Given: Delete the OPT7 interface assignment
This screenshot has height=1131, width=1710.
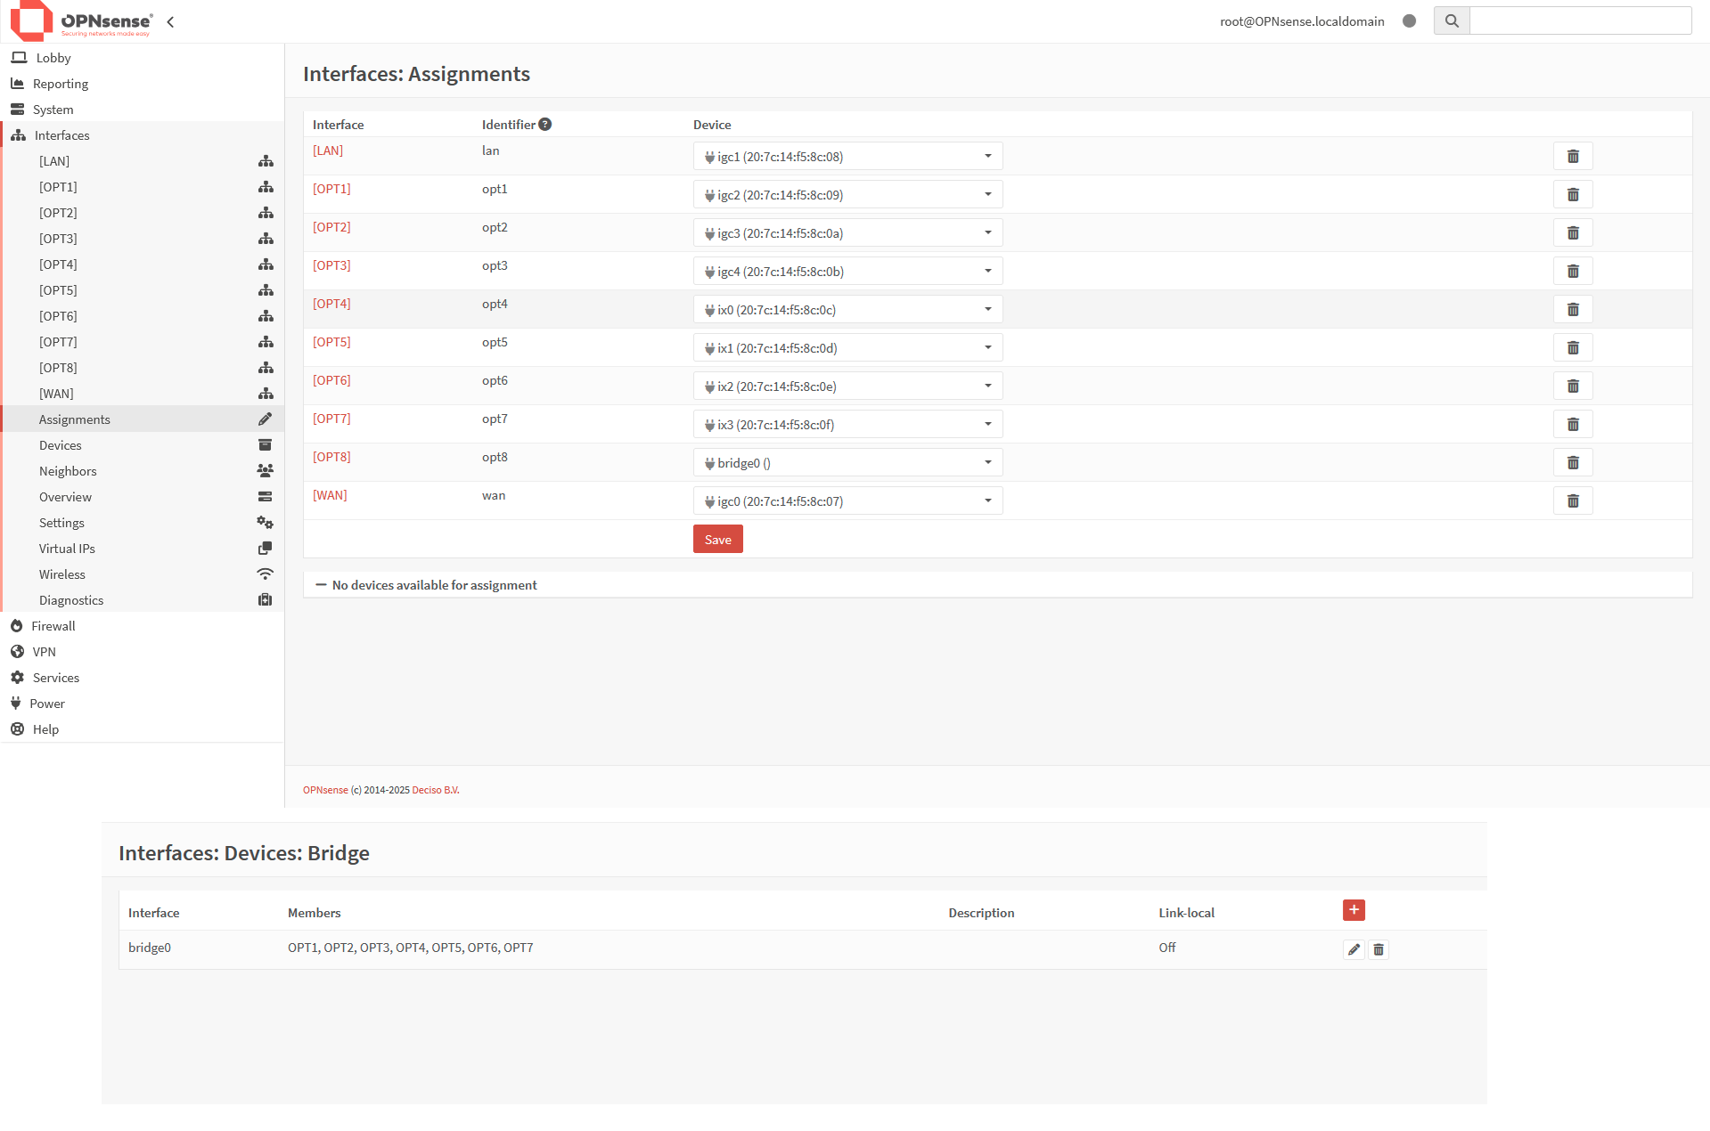Looking at the screenshot, I should (x=1573, y=425).
